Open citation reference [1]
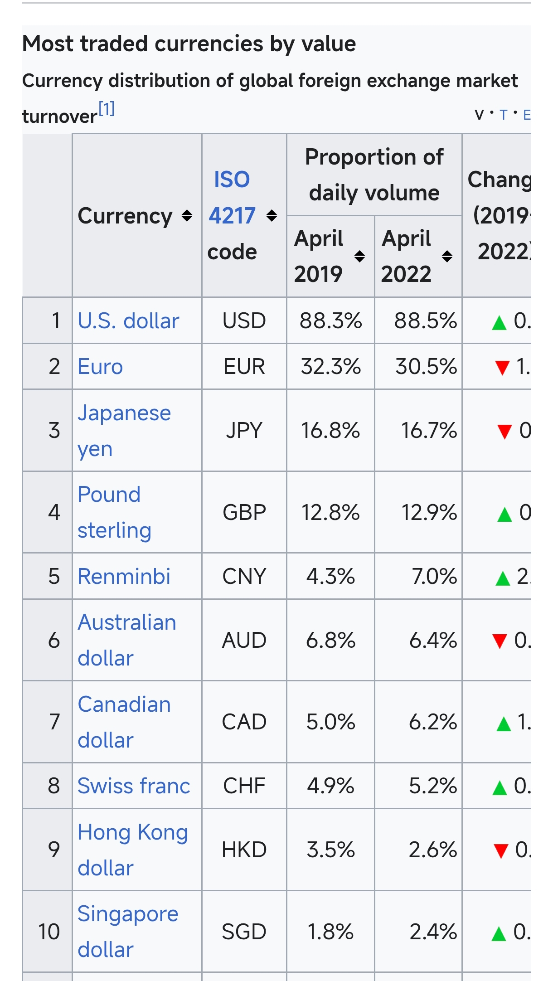553x981 pixels. 107,109
